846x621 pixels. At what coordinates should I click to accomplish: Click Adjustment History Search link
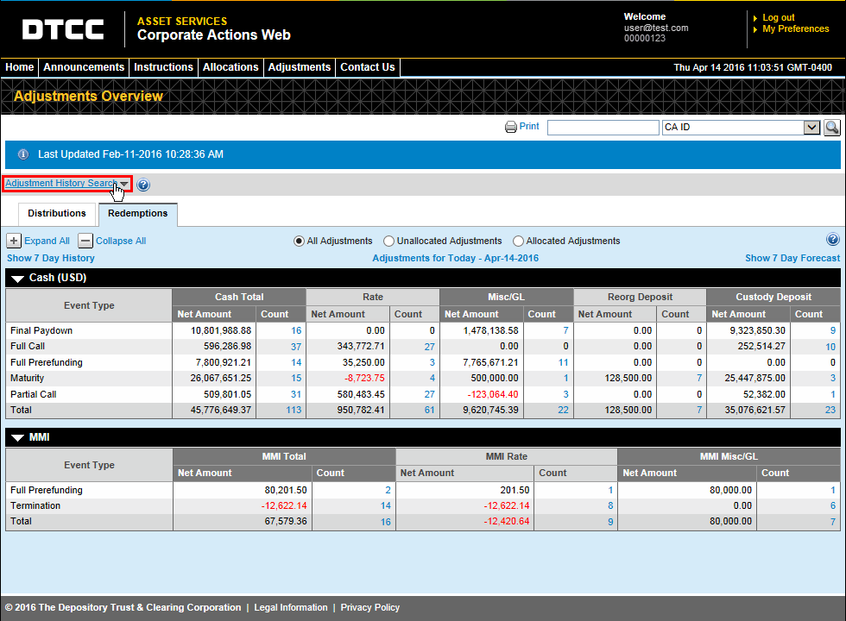click(61, 183)
